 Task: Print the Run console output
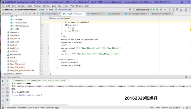7,96
